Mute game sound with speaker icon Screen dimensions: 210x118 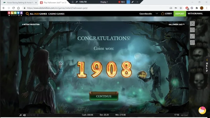(24, 115)
